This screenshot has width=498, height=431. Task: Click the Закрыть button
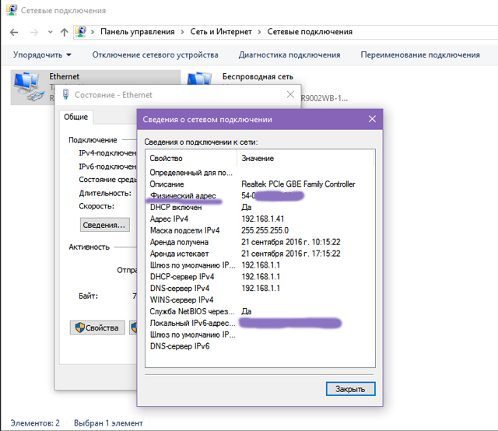tap(350, 389)
